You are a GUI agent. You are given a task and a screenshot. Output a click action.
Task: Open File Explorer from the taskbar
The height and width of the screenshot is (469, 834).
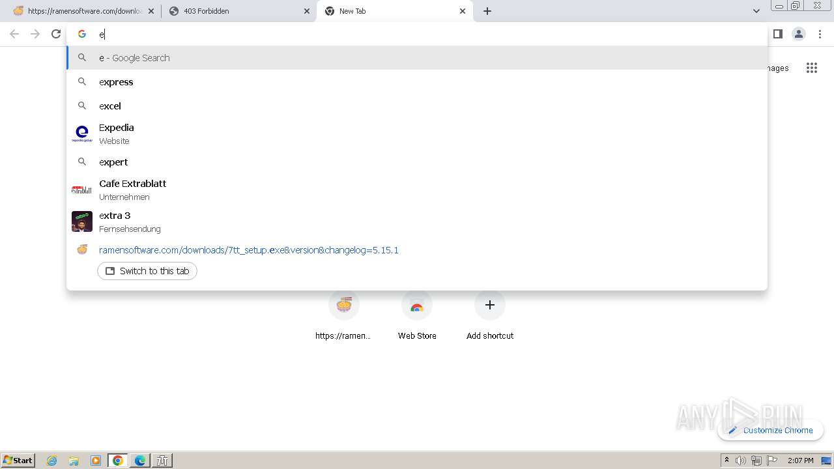pyautogui.click(x=74, y=461)
